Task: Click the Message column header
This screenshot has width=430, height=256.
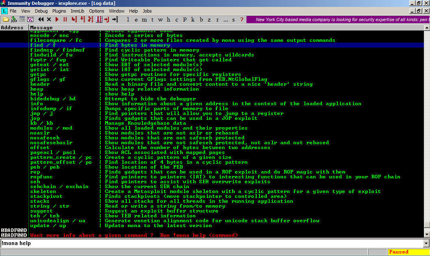Action: (x=226, y=28)
